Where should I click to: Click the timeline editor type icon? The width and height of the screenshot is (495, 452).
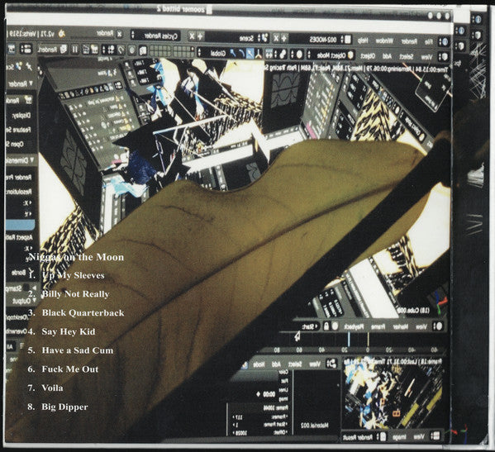pyautogui.click(x=437, y=326)
